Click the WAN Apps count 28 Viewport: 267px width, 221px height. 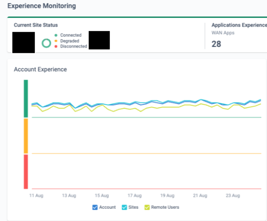pyautogui.click(x=216, y=44)
